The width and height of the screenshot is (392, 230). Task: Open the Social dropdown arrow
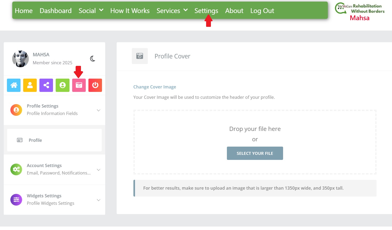click(x=101, y=10)
